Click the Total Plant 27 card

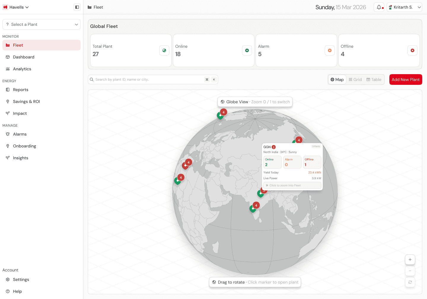tap(131, 50)
